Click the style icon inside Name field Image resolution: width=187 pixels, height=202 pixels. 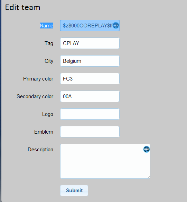point(116,25)
